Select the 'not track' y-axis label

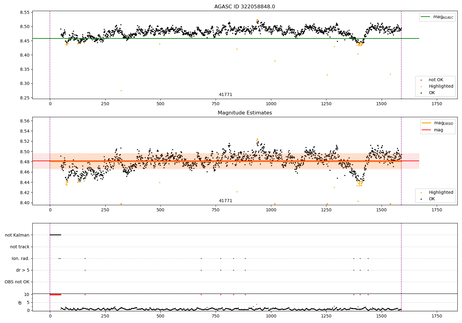[x=20, y=247]
